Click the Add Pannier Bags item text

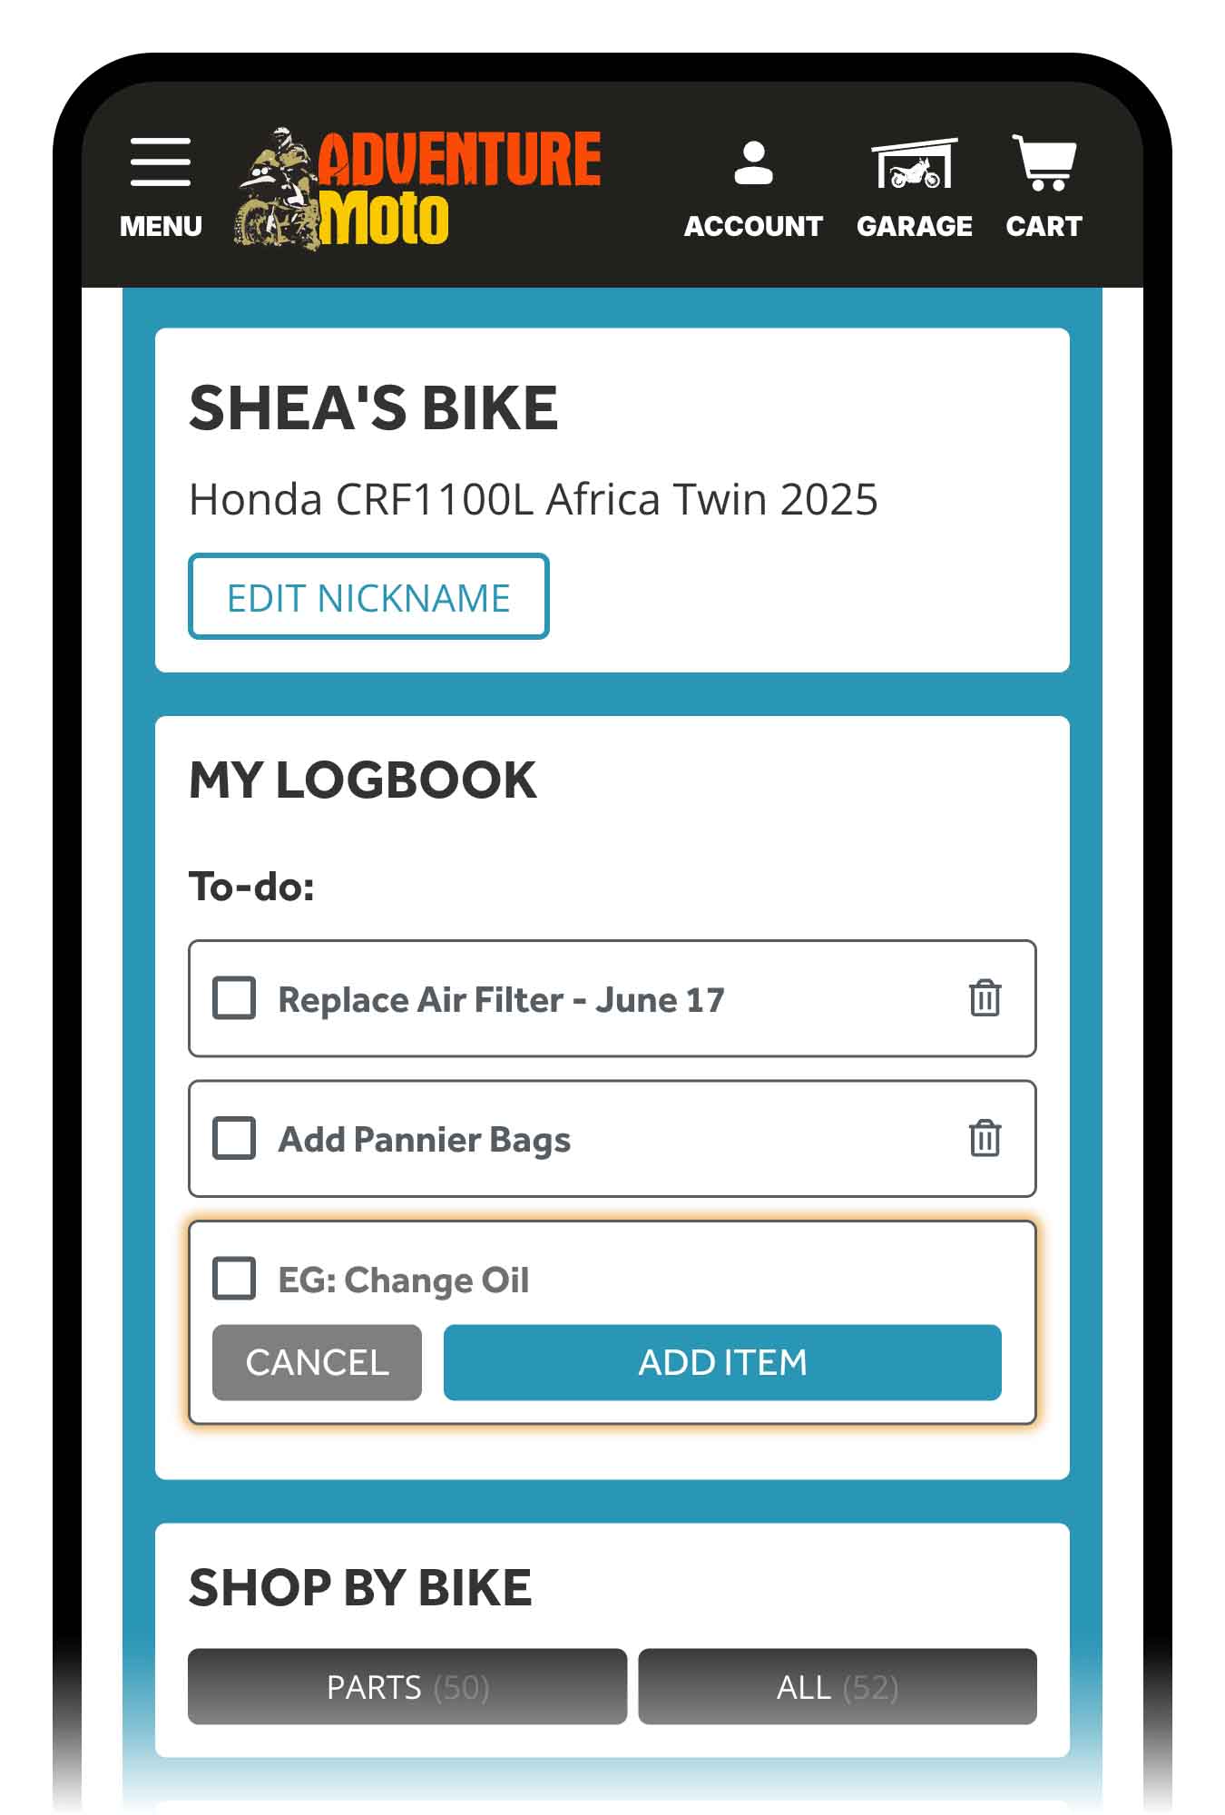pos(424,1140)
